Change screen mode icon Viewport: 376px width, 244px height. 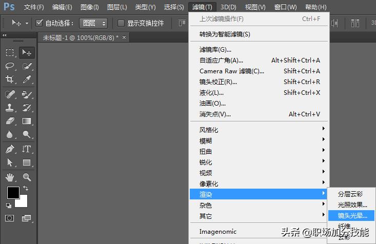(26, 218)
